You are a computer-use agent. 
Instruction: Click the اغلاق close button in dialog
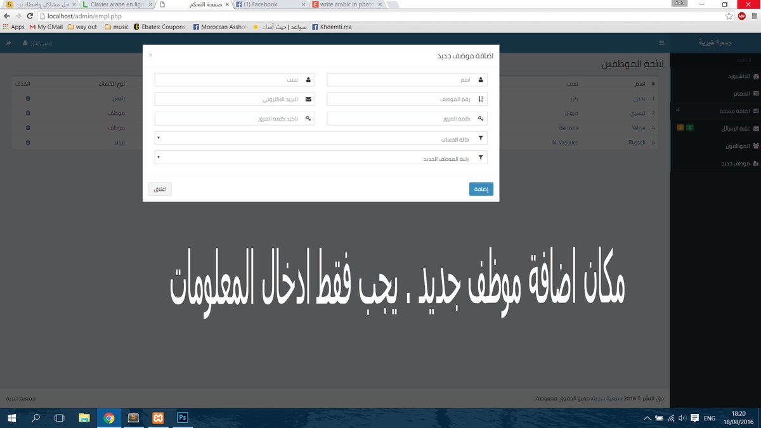(x=160, y=189)
